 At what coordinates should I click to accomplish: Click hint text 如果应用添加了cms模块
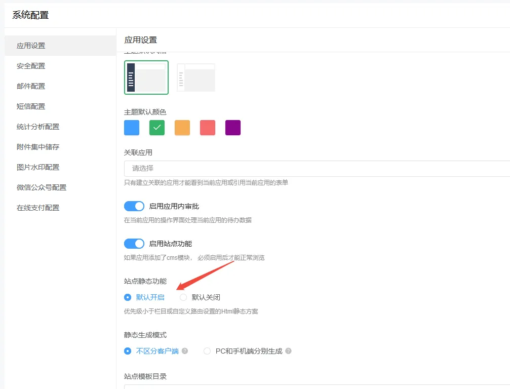[194, 258]
